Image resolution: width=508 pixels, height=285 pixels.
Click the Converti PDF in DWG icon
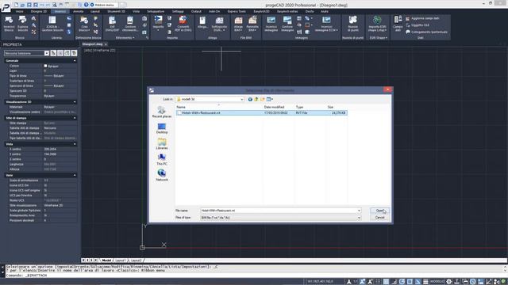click(x=183, y=24)
